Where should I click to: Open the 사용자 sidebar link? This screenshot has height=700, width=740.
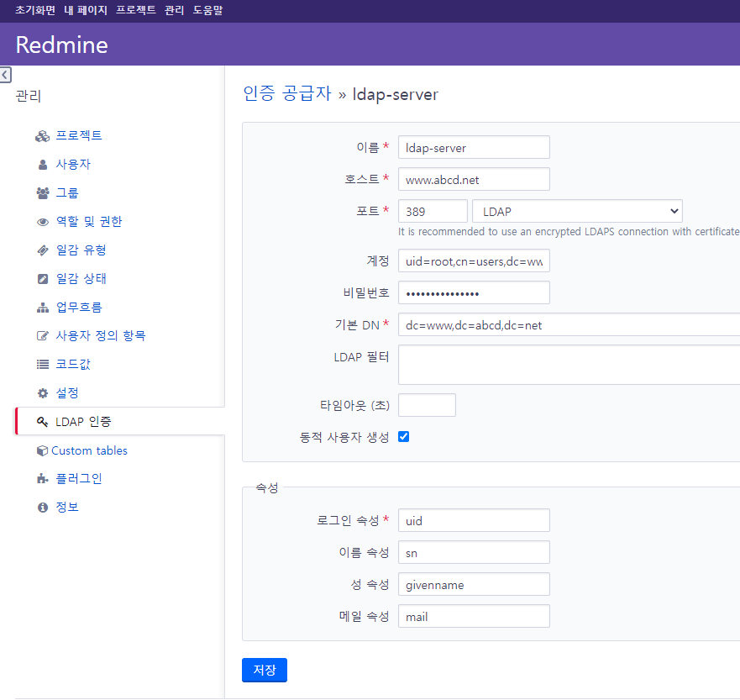(73, 164)
